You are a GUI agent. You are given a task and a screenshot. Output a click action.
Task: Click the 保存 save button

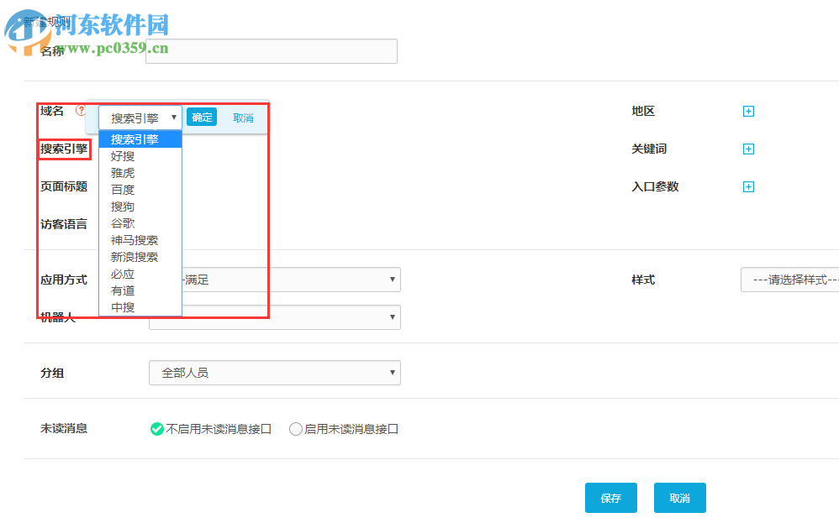pos(611,498)
